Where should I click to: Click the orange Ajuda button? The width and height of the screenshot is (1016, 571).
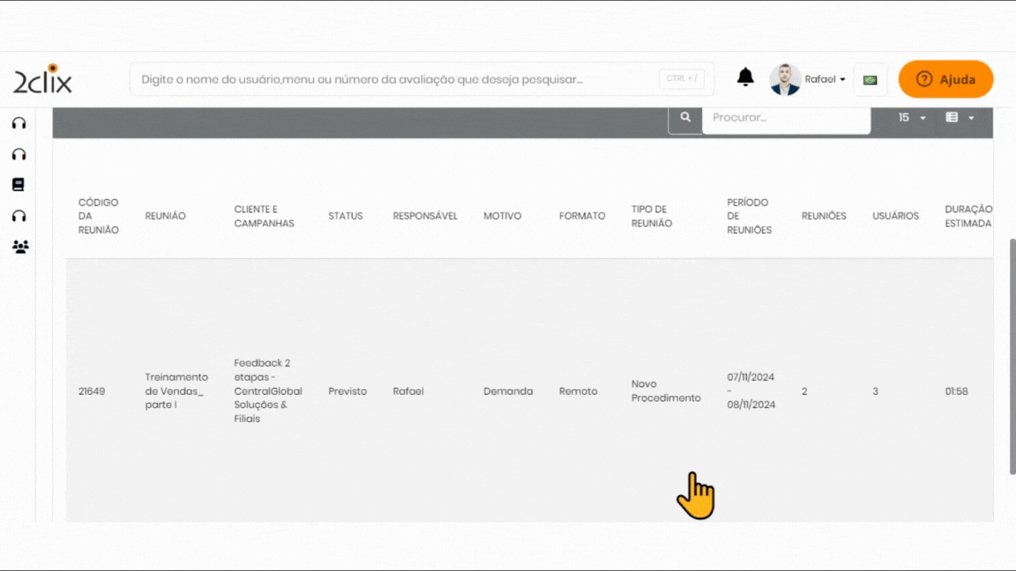pyautogui.click(x=945, y=79)
